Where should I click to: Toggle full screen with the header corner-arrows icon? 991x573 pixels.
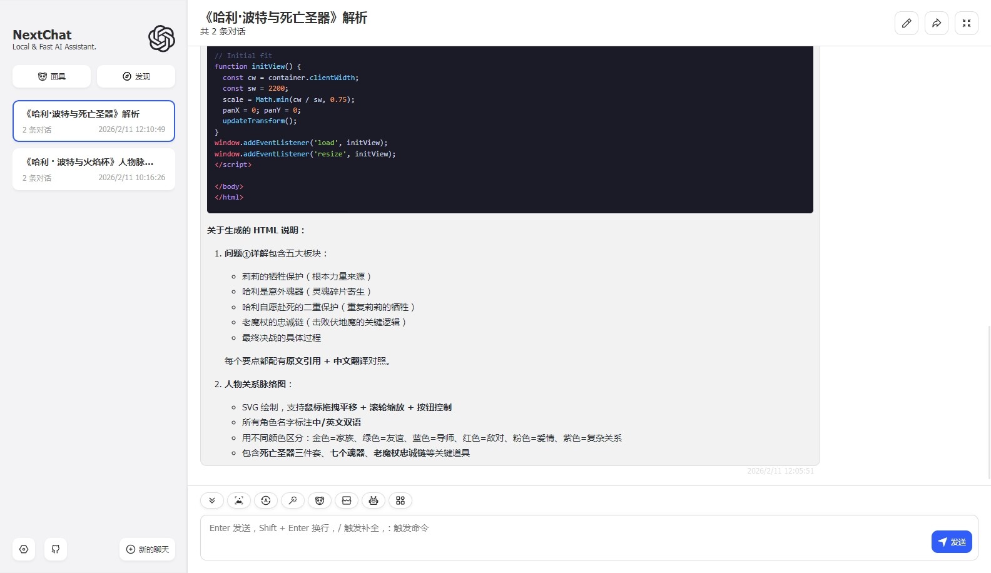pos(967,23)
